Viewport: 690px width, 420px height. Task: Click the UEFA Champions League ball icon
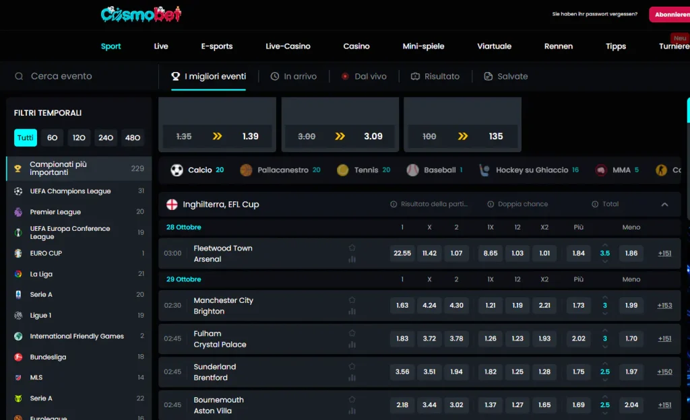click(18, 191)
